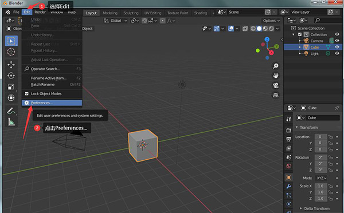Collapse the Collection tree arrow
The width and height of the screenshot is (344, 213).
[x=294, y=34]
